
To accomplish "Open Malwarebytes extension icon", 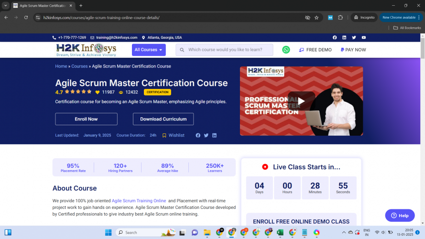I will [330, 17].
